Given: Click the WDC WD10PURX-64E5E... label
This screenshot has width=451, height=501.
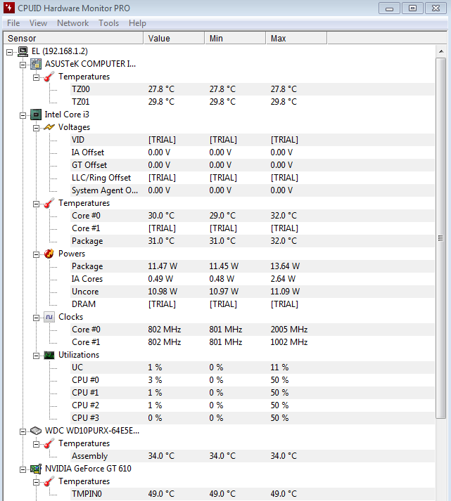Looking at the screenshot, I should coord(92,431).
